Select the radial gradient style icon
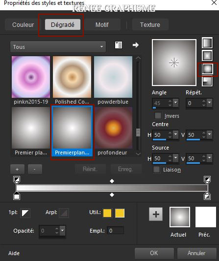The width and height of the screenshot is (219, 261). point(207,82)
